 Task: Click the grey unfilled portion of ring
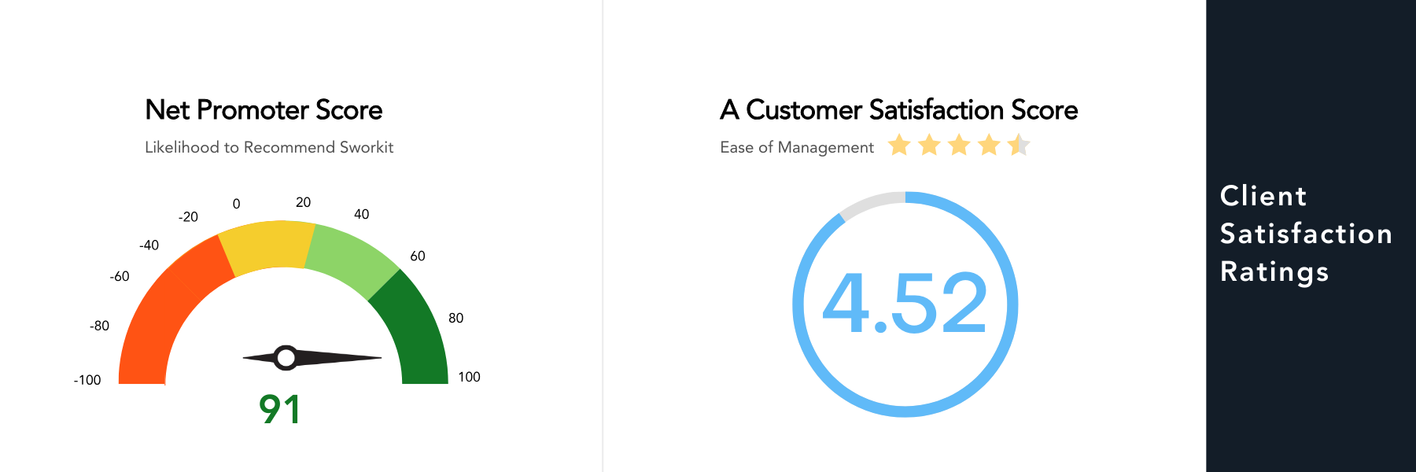click(x=870, y=201)
